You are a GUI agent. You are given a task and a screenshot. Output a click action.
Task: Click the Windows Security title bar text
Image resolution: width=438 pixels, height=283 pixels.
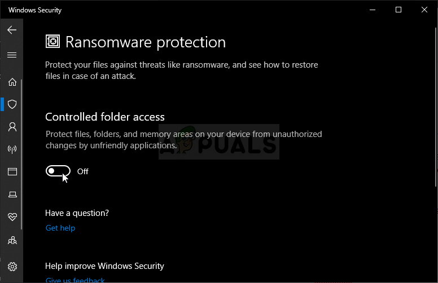35,10
